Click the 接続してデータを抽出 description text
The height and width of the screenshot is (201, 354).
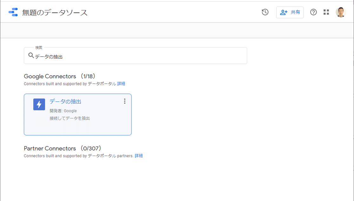click(70, 118)
